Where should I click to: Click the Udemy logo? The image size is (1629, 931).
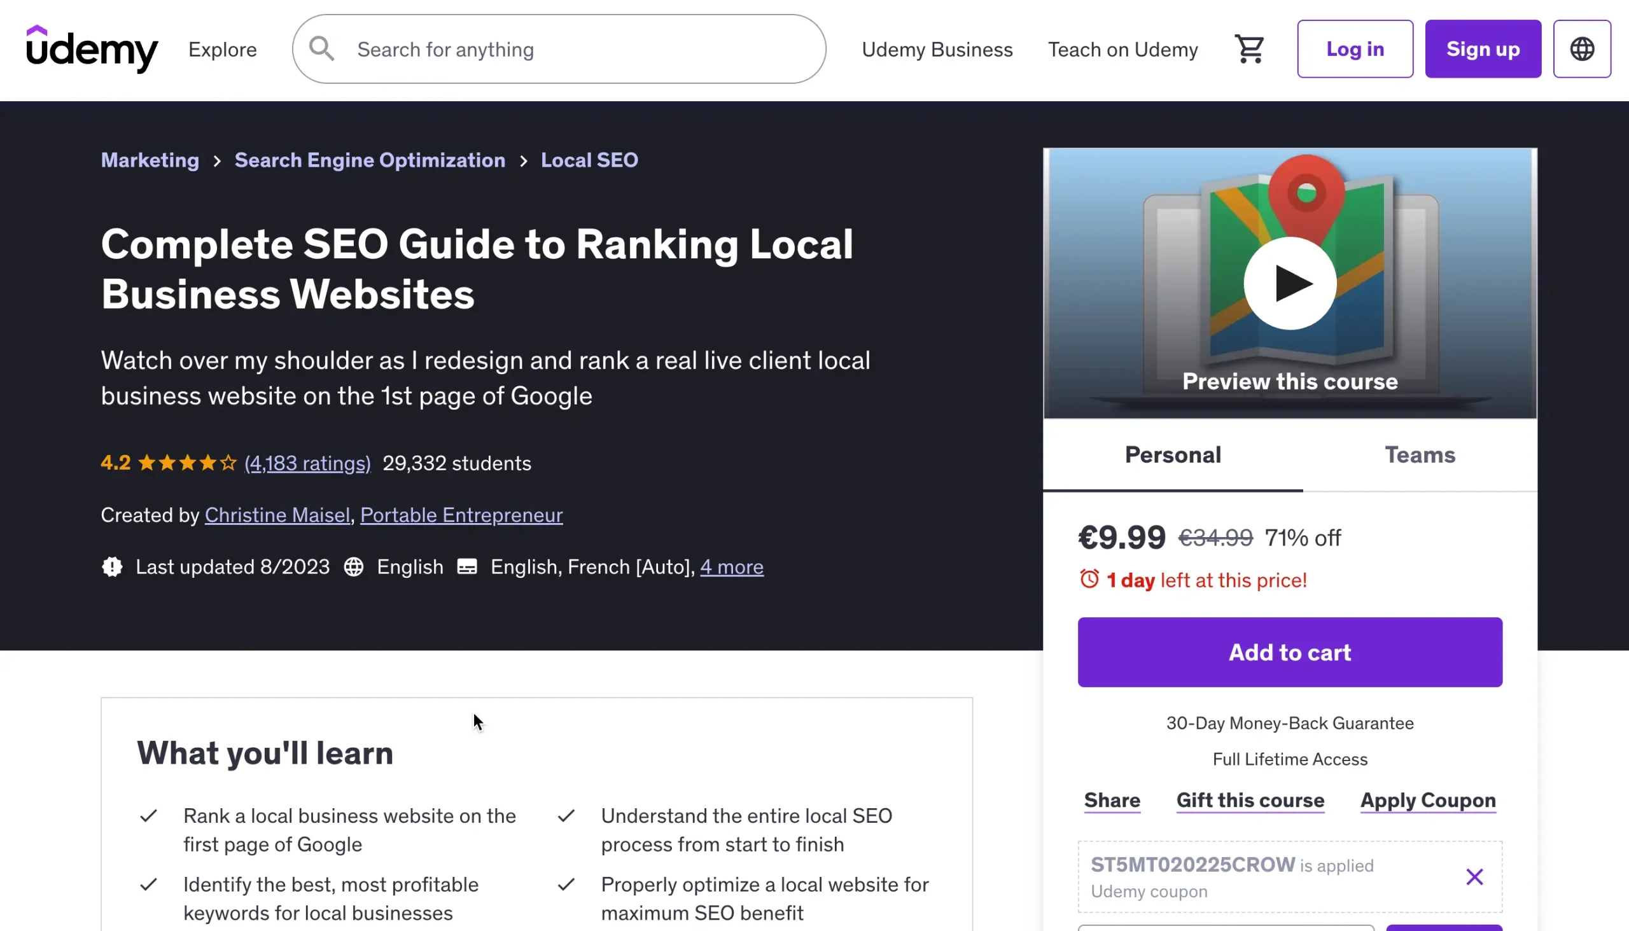pyautogui.click(x=92, y=48)
